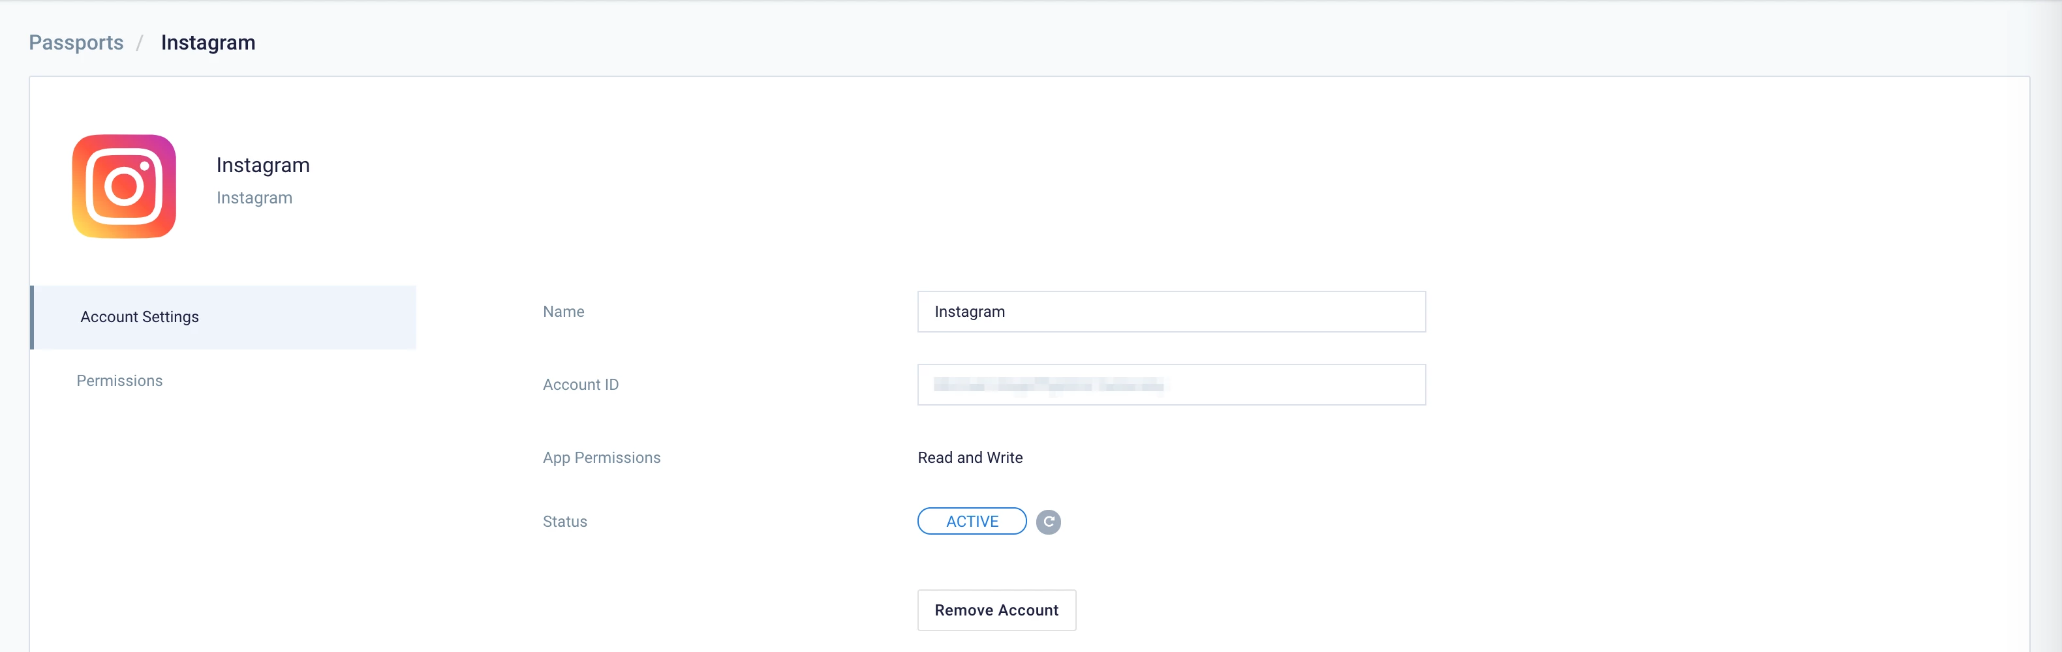The image size is (2062, 652).
Task: Select the Account ID field
Action: tap(1171, 385)
